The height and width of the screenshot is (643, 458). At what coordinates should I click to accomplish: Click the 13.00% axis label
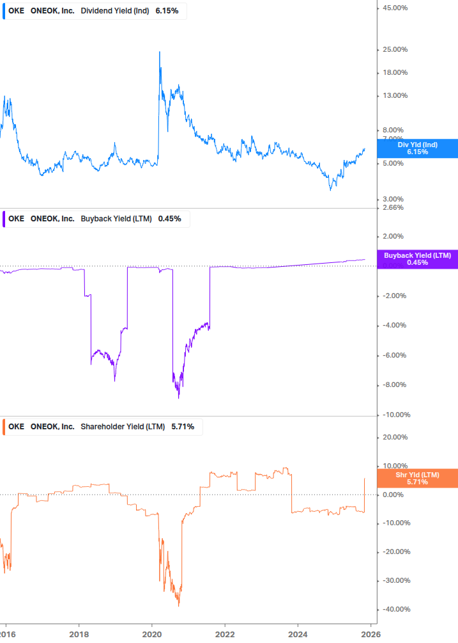tap(395, 95)
